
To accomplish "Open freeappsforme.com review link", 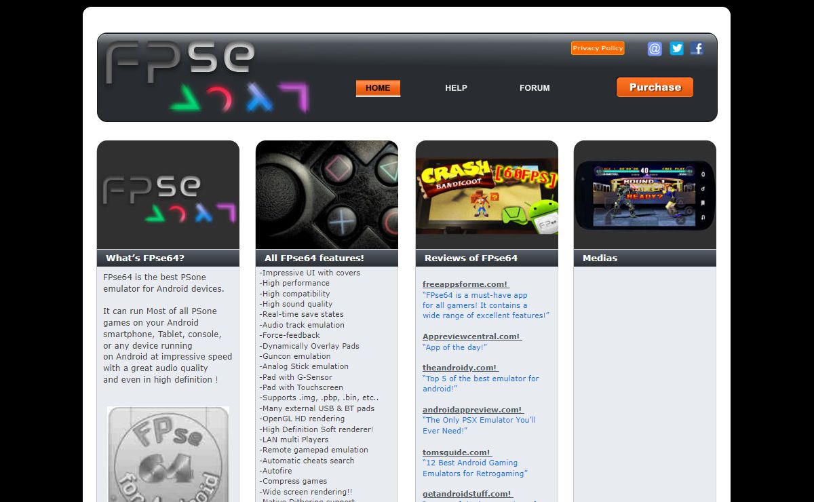I will coord(466,284).
